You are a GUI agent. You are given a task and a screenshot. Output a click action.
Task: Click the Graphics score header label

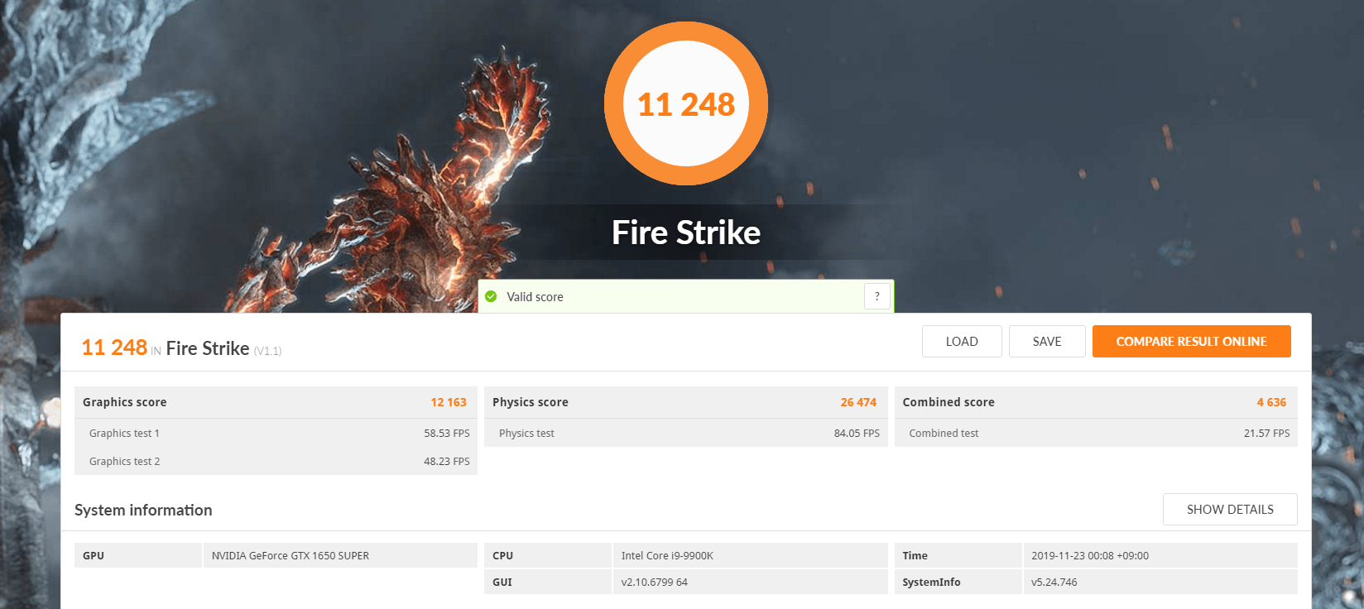pyautogui.click(x=124, y=402)
